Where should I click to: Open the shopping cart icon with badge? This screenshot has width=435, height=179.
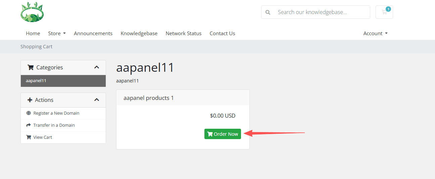point(384,12)
